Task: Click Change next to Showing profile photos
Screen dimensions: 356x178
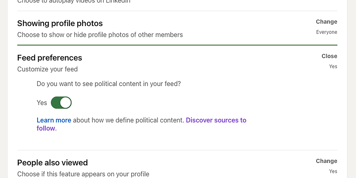Action: click(326, 22)
